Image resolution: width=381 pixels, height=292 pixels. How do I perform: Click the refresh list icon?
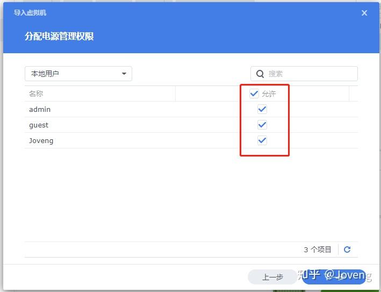(x=347, y=249)
